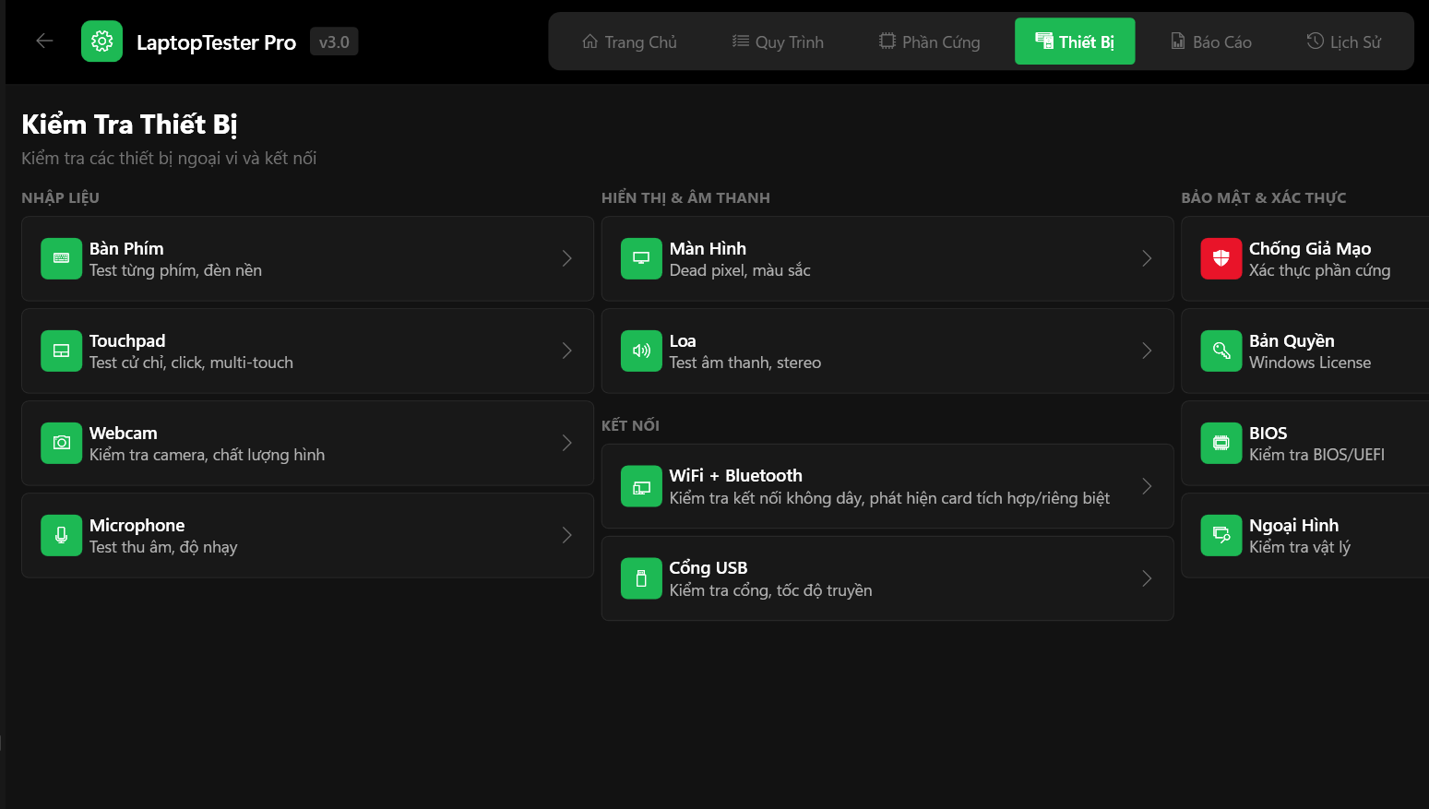Click the Microphone icon
The height and width of the screenshot is (809, 1429).
61,535
